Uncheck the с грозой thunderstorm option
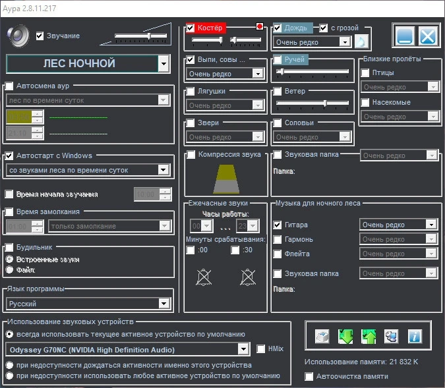Image resolution: width=445 pixels, height=388 pixels. [x=324, y=28]
